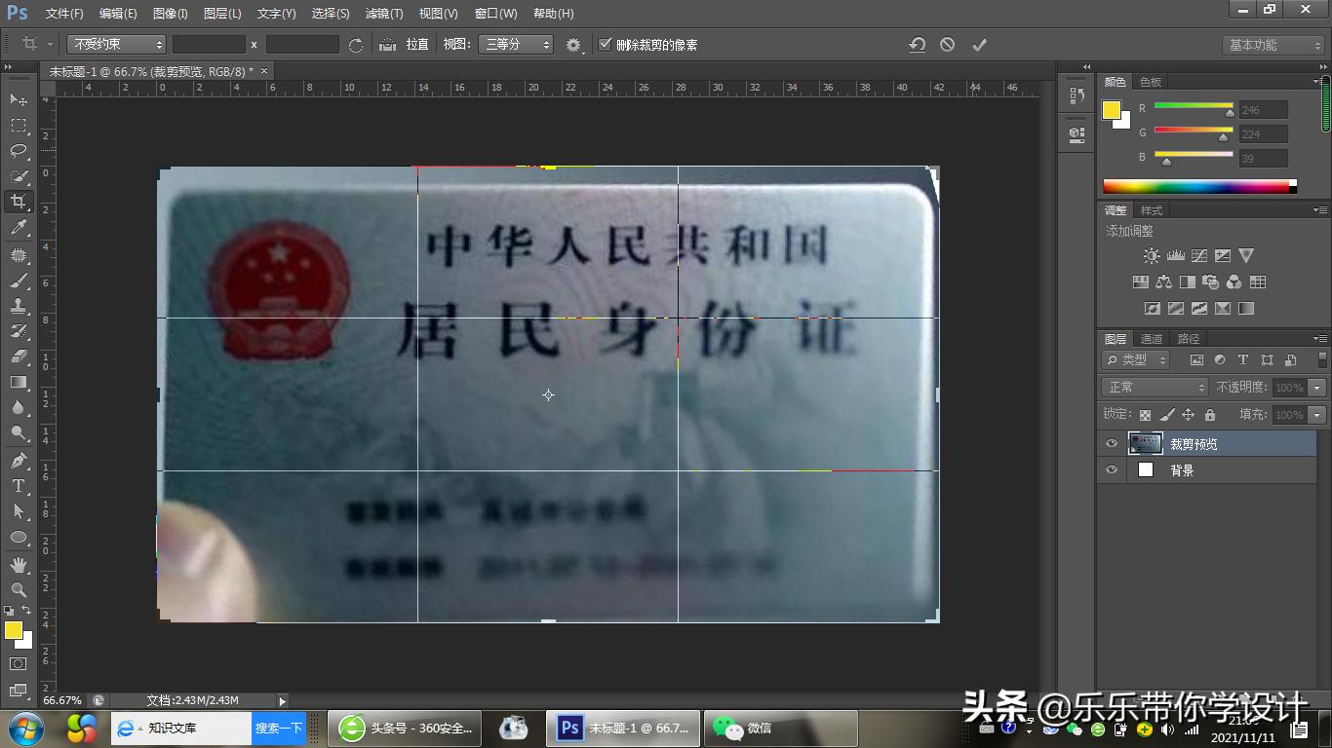Open the 滤镜 menu
Image resolution: width=1332 pixels, height=748 pixels.
pos(384,13)
